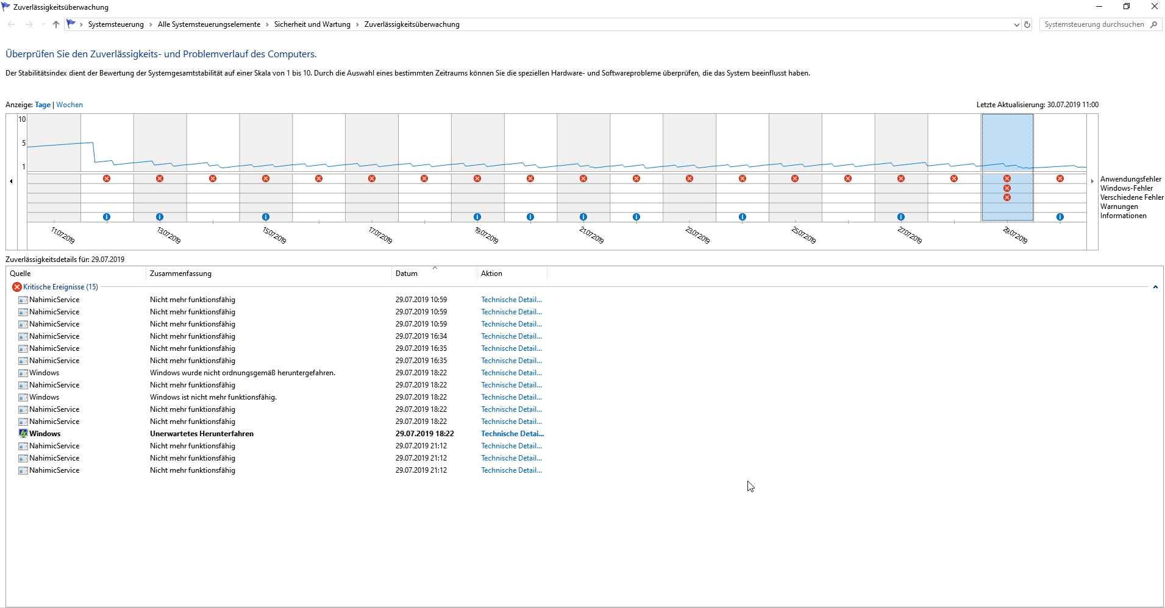Switch the chart view to Tage

(x=43, y=105)
